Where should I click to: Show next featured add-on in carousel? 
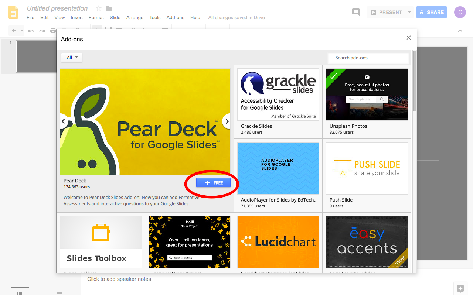coord(227,121)
